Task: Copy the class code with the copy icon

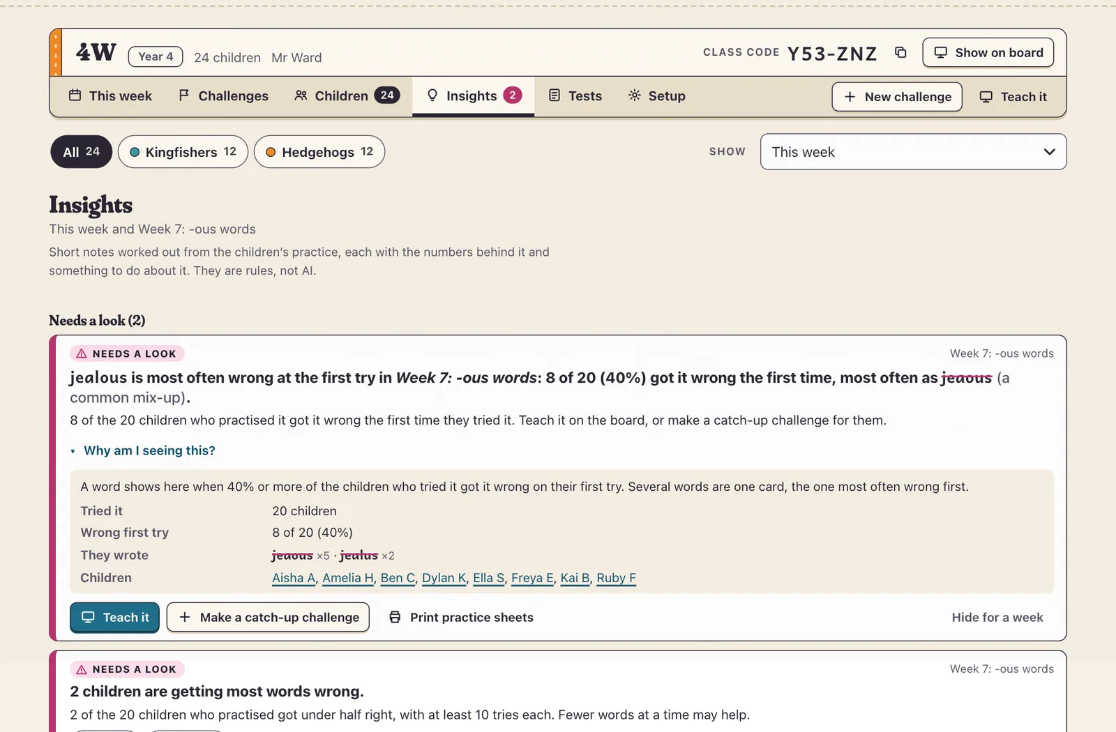Action: [900, 52]
